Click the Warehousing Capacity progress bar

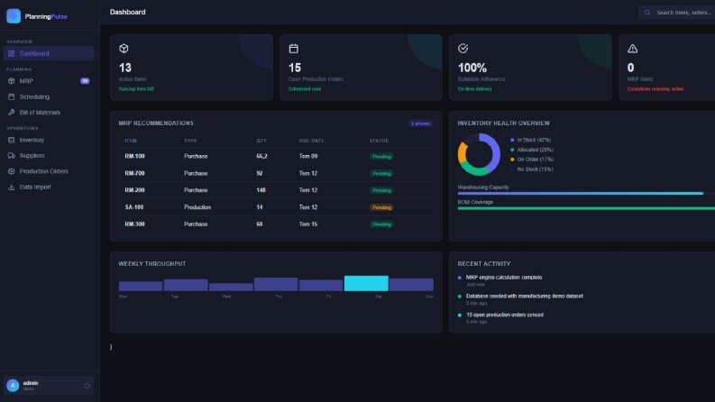[586, 194]
